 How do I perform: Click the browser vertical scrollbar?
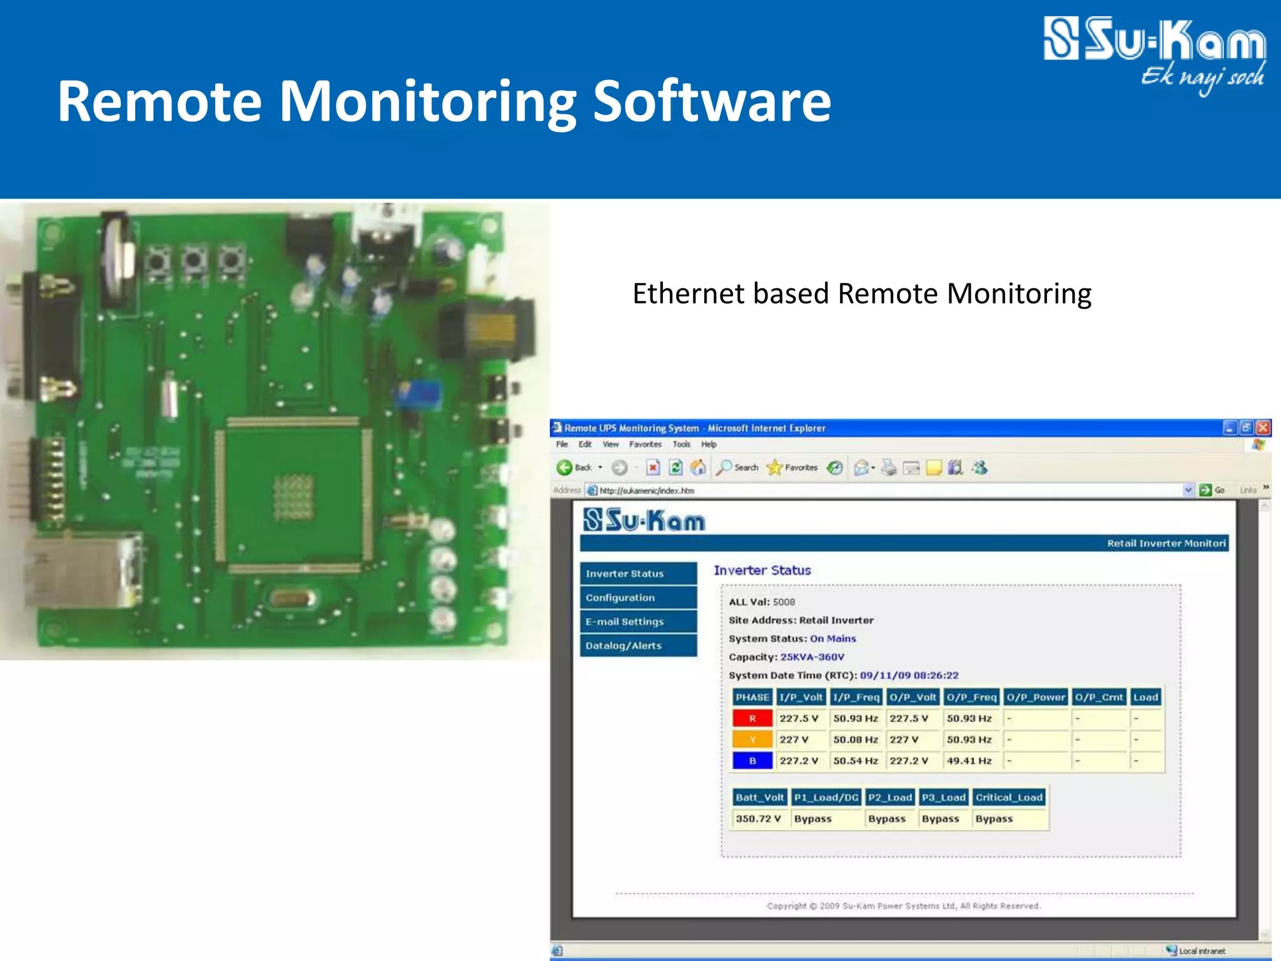(1265, 719)
